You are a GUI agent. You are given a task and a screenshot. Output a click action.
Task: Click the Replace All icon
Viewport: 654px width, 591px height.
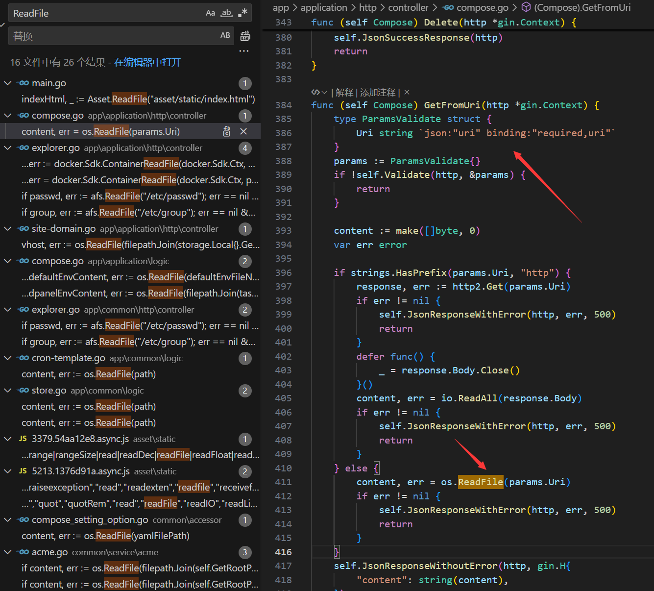[245, 36]
